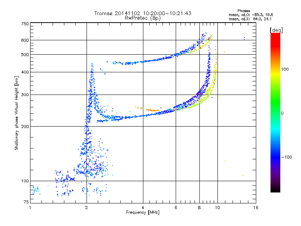
Task: Click the y-axis tick label '400'
Action: tap(25, 72)
